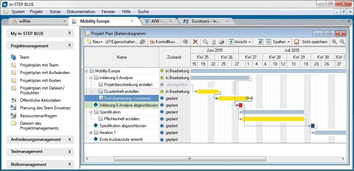Viewport: 354px width, 171px height.
Task: Expand the Testmanagement sidebar section
Action: pyautogui.click(x=69, y=151)
